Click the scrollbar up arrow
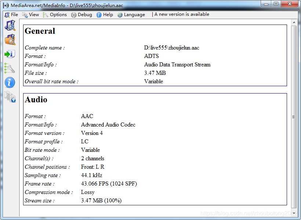301x220 pixels. 294,22
